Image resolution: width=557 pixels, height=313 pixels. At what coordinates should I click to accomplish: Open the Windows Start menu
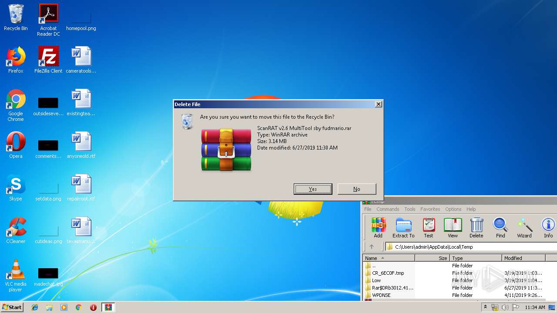pos(12,307)
